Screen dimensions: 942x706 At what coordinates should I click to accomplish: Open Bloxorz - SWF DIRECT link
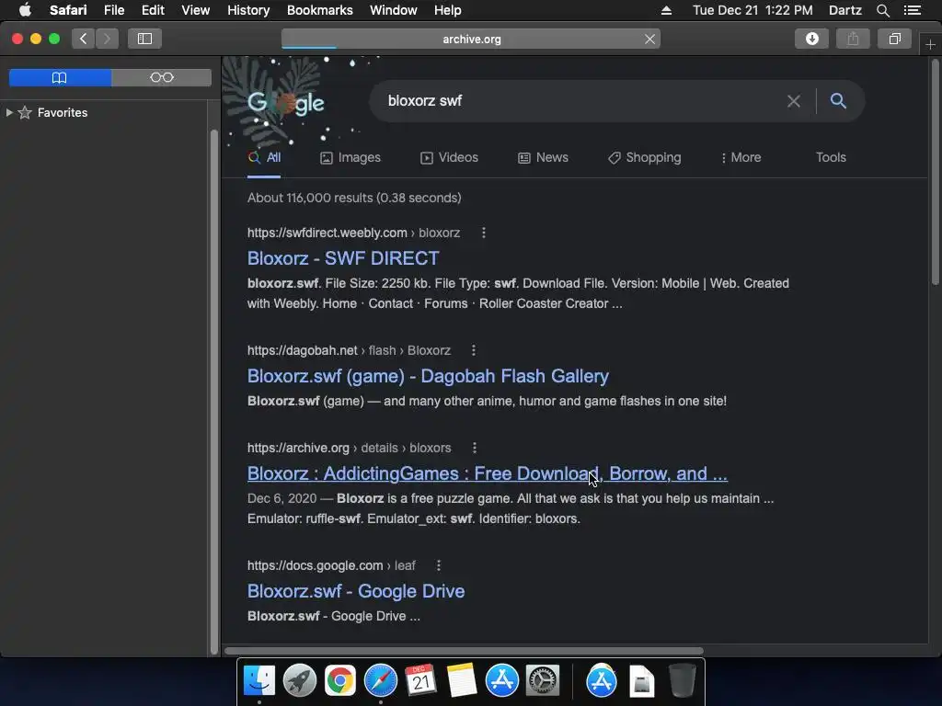click(x=343, y=258)
